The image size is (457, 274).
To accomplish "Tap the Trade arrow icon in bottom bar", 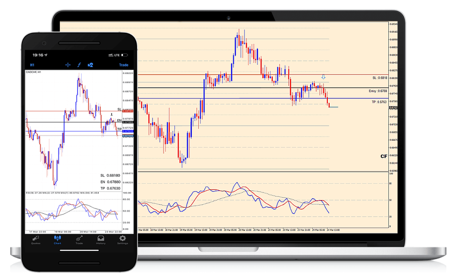I will 79,240.
